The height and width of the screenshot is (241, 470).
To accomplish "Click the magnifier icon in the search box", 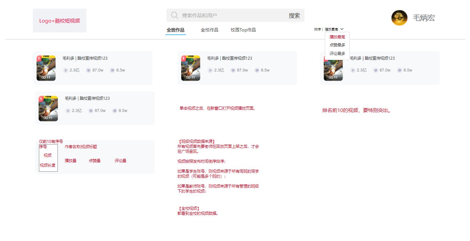I will 175,15.
